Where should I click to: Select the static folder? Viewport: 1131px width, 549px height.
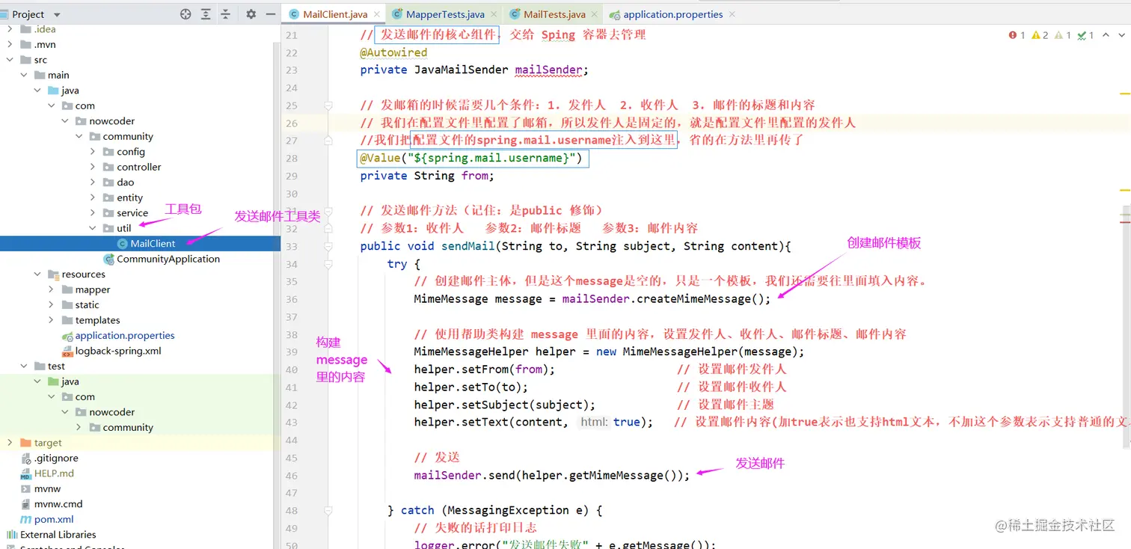pyautogui.click(x=87, y=305)
